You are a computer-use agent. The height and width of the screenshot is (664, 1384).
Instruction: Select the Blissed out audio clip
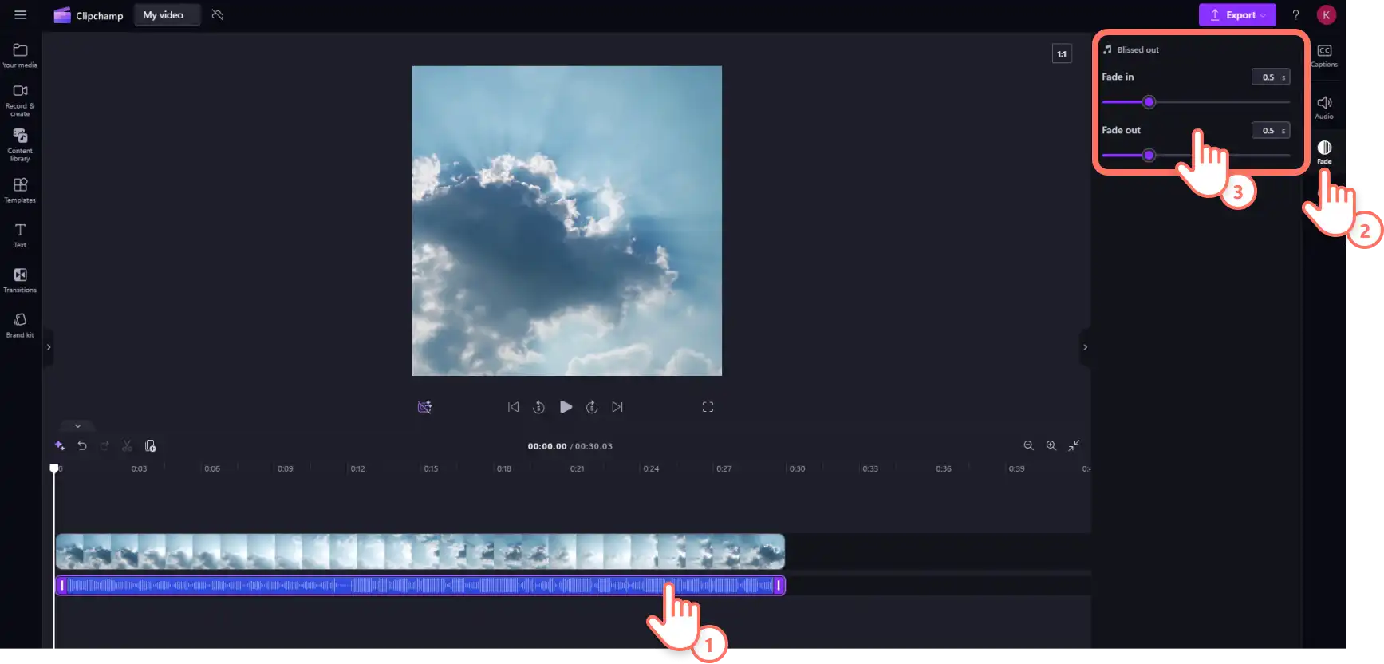click(x=420, y=585)
